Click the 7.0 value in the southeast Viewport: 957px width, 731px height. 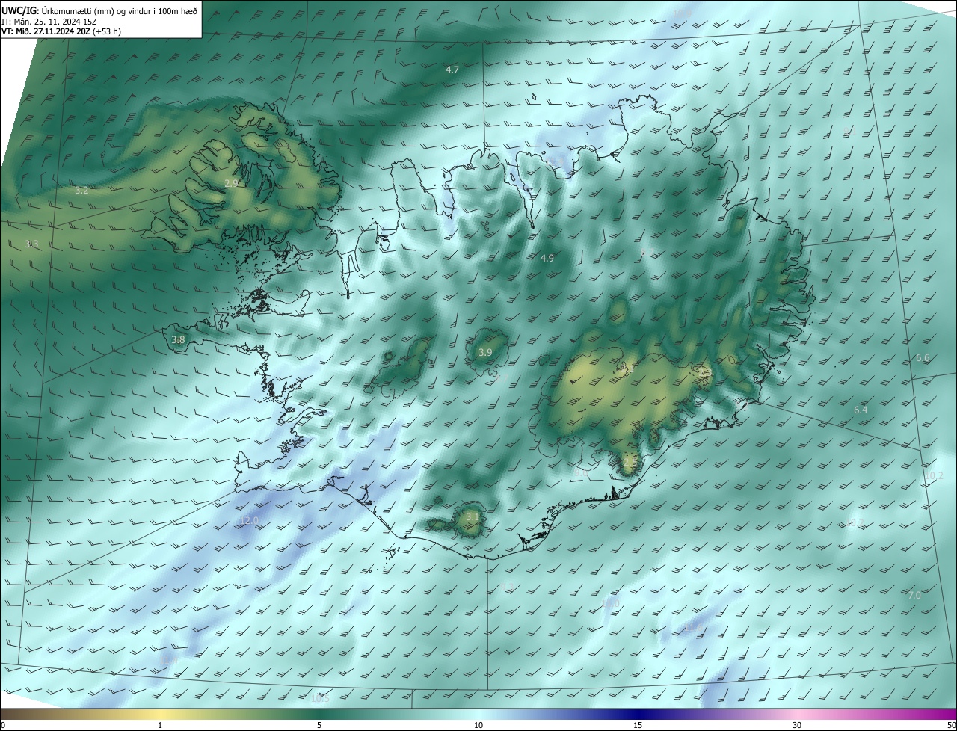pyautogui.click(x=914, y=596)
